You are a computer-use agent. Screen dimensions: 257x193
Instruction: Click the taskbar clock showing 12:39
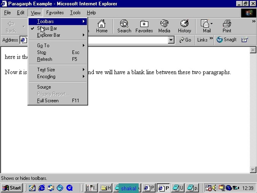tap(248, 188)
